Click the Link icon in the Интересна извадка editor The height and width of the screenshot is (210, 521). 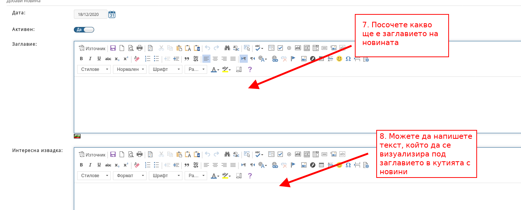point(275,165)
